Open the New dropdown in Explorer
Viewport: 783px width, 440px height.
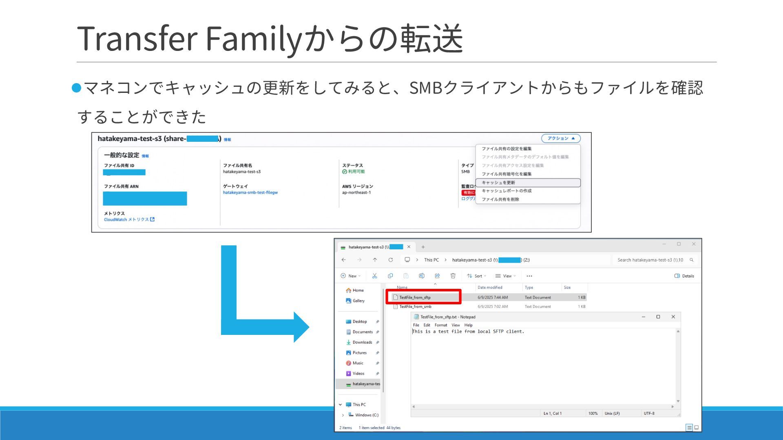(x=351, y=276)
